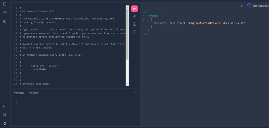This screenshot has width=269, height=128.
Task: Click the merge fragments icon
Action: click(134, 24)
